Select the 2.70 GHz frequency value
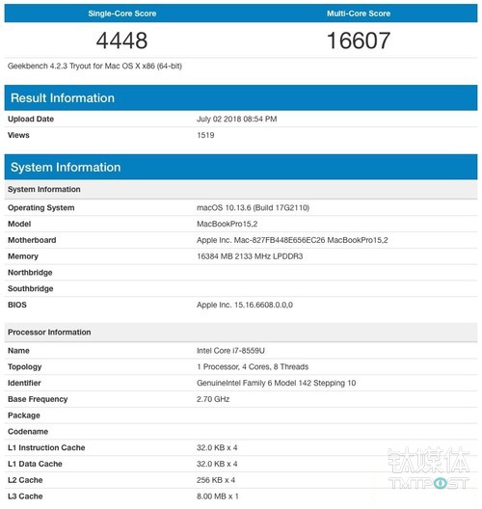Image resolution: width=482 pixels, height=509 pixels. coord(213,399)
